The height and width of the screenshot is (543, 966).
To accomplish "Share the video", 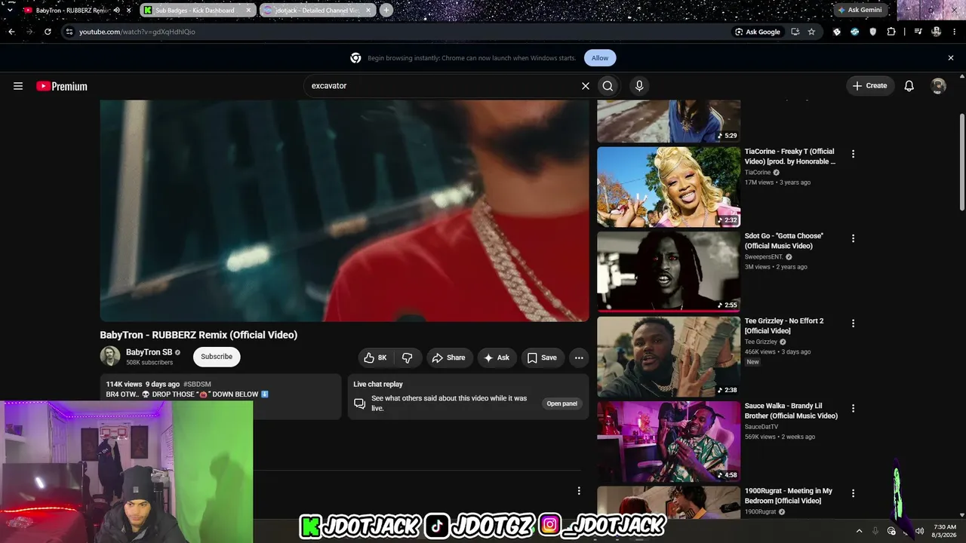I will click(448, 357).
